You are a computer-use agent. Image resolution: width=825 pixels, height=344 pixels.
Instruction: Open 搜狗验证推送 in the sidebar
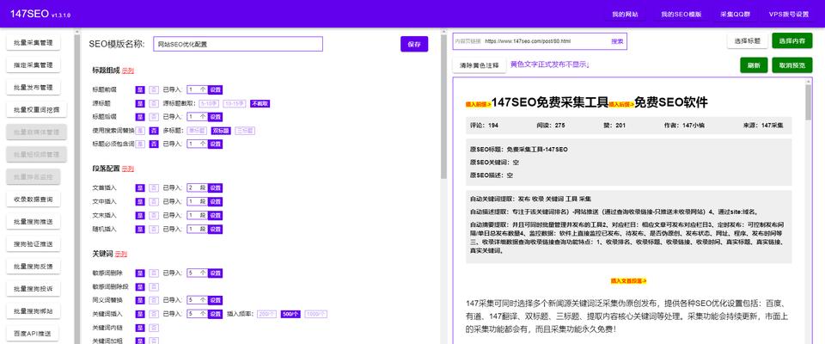[x=34, y=244]
